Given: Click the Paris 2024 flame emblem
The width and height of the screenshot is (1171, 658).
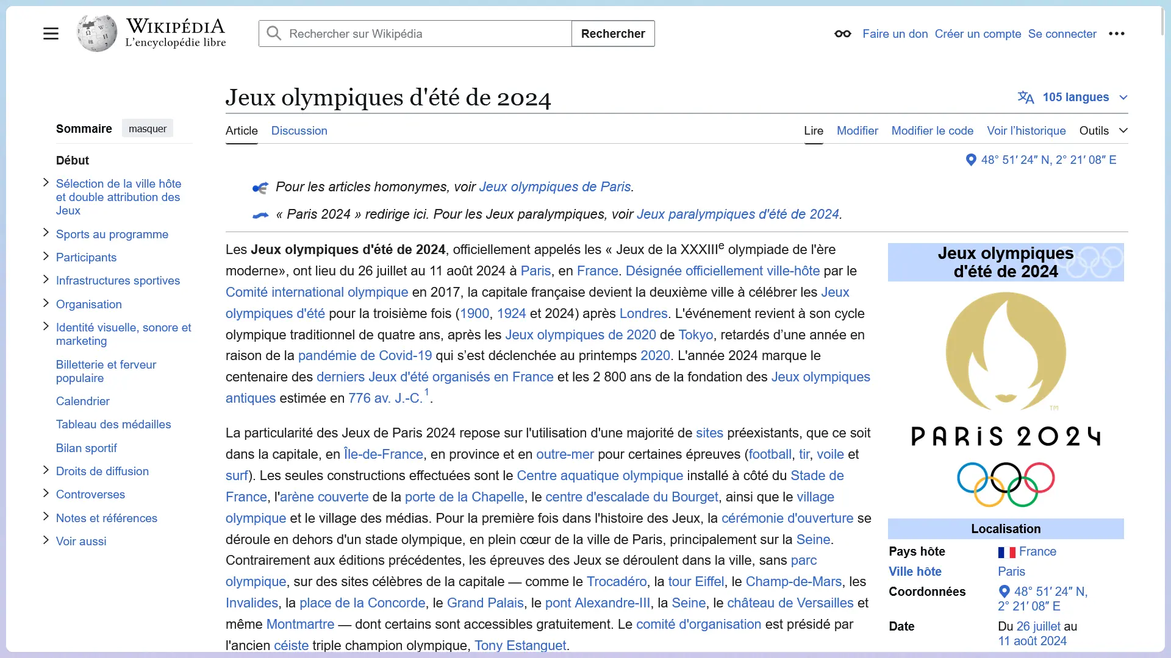Looking at the screenshot, I should [1005, 352].
